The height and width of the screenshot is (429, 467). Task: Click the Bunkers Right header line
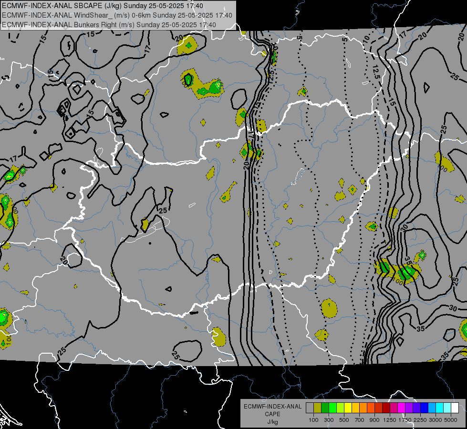click(109, 25)
